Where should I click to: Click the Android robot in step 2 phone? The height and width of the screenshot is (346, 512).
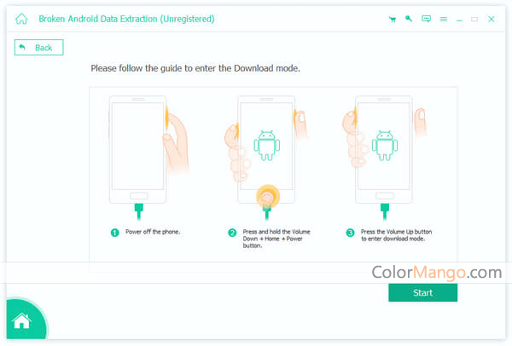(267, 146)
